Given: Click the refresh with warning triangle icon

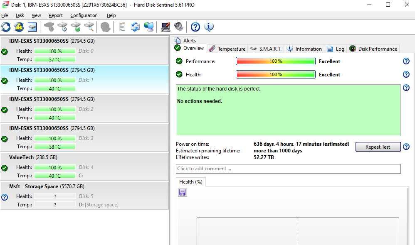Looking at the screenshot, I should (19, 27).
